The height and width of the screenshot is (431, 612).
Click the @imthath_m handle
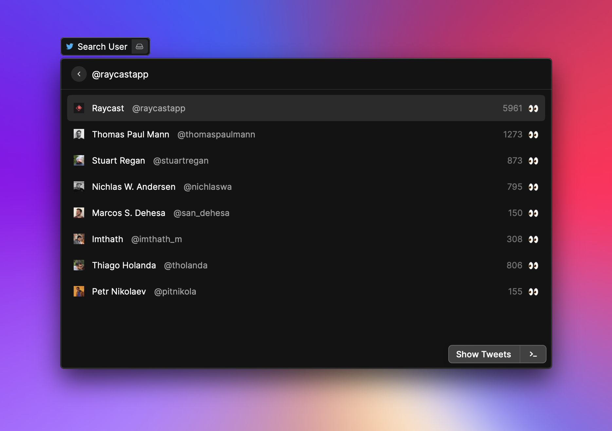point(157,239)
